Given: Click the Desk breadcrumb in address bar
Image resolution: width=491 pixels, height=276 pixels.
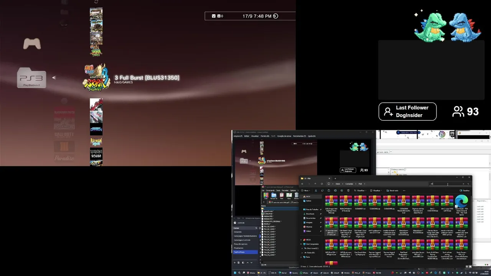Looking at the screenshot, I should (x=338, y=184).
